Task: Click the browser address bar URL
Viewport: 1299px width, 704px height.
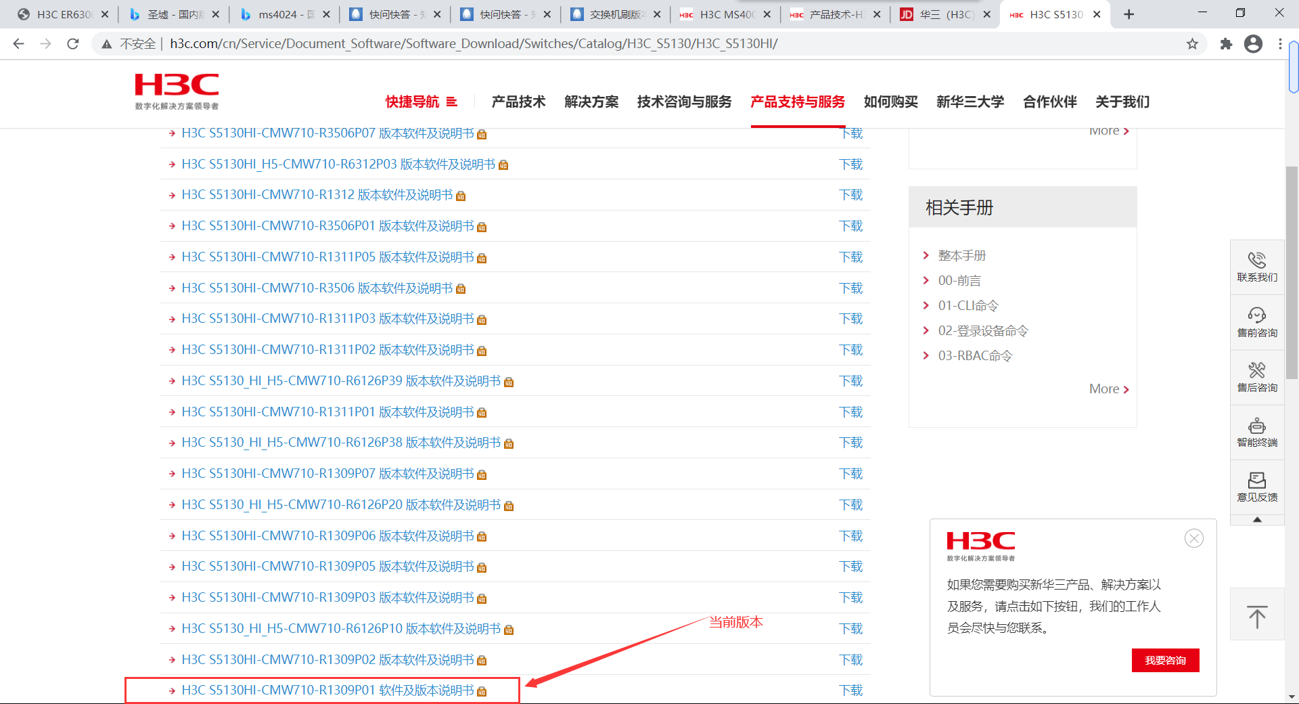Action: (x=474, y=44)
